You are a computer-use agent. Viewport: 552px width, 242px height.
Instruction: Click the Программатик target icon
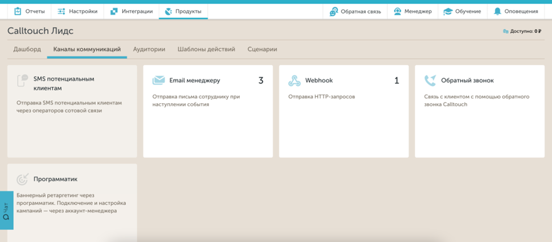click(22, 179)
